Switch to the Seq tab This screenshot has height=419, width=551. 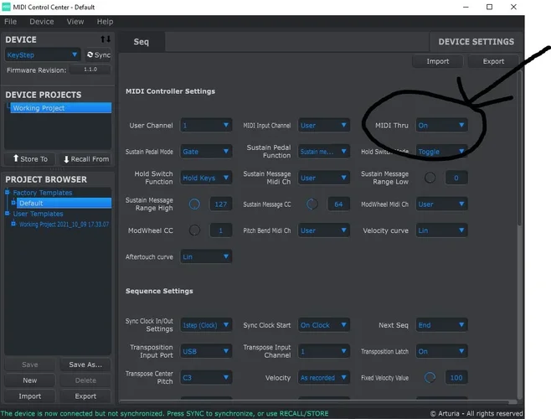pyautogui.click(x=142, y=42)
